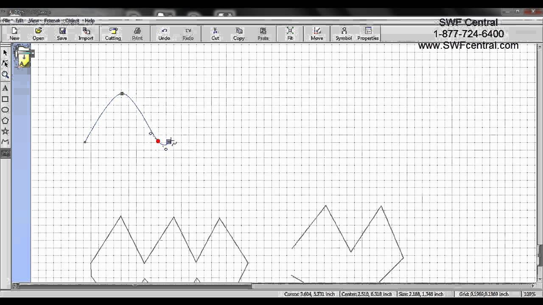Fit the drawing to the window

pyautogui.click(x=290, y=34)
